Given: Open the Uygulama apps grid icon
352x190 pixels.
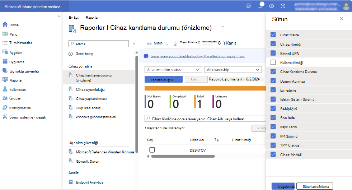Looking at the screenshot, I should click(5, 61).
